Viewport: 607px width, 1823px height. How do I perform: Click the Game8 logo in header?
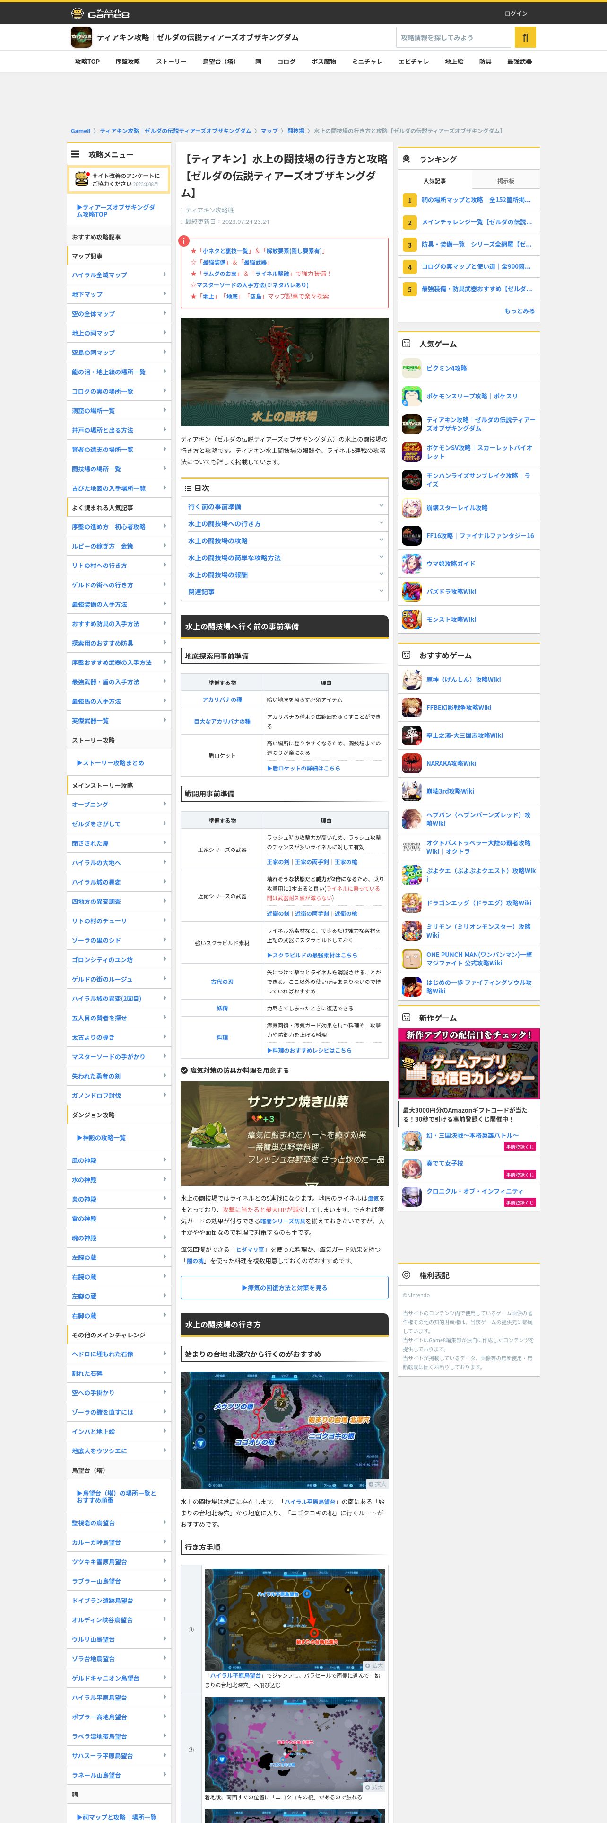click(x=100, y=13)
